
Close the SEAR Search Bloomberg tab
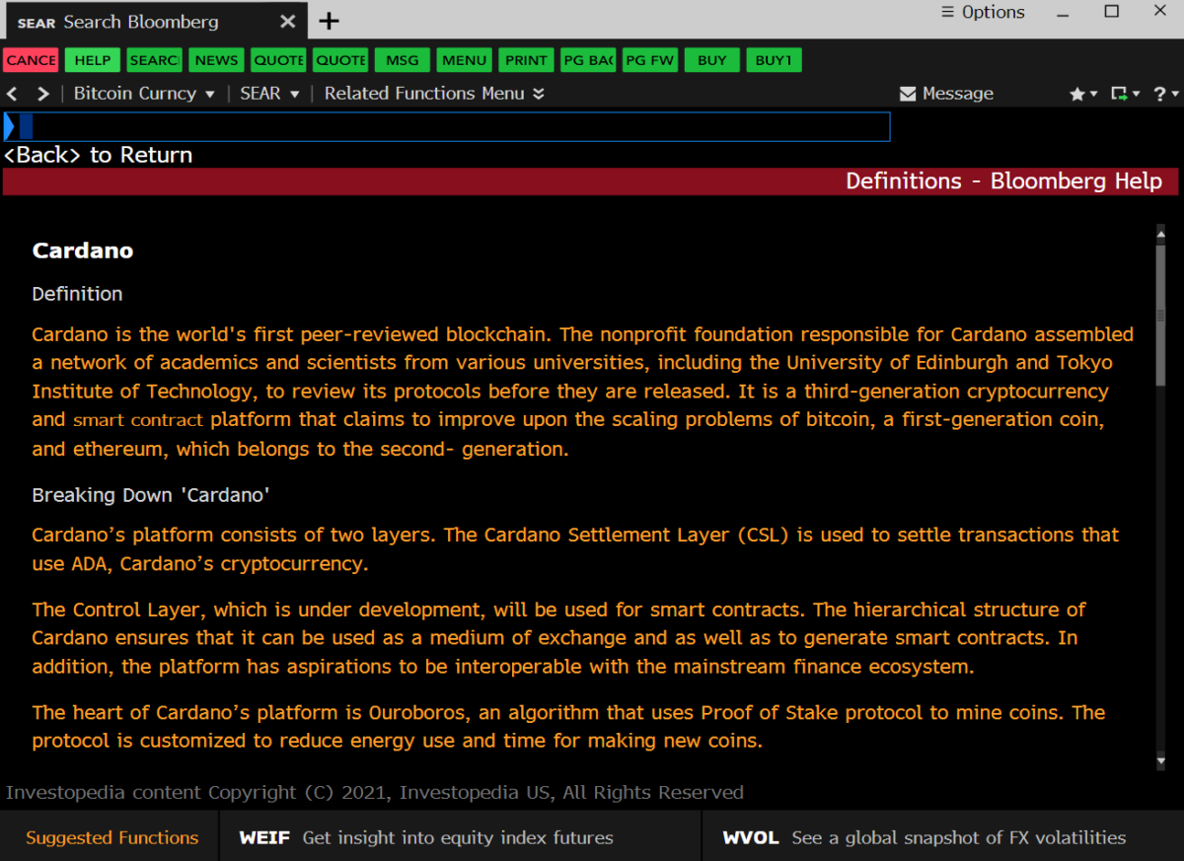(x=287, y=22)
